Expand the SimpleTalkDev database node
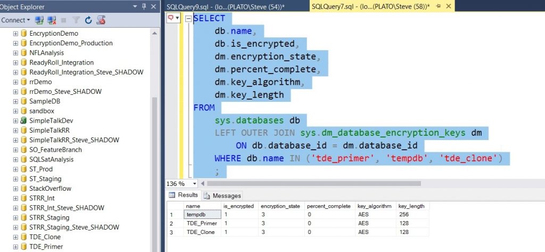Viewport: 545px width, 252px height. pyautogui.click(x=15, y=121)
